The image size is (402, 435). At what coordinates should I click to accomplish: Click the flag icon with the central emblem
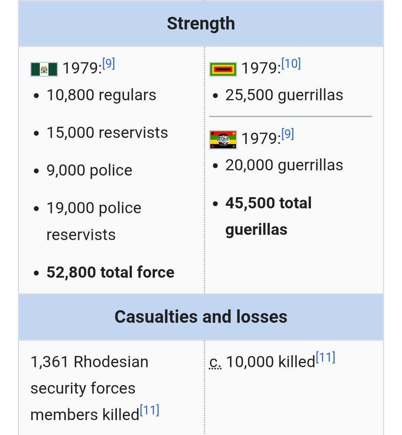click(x=223, y=139)
